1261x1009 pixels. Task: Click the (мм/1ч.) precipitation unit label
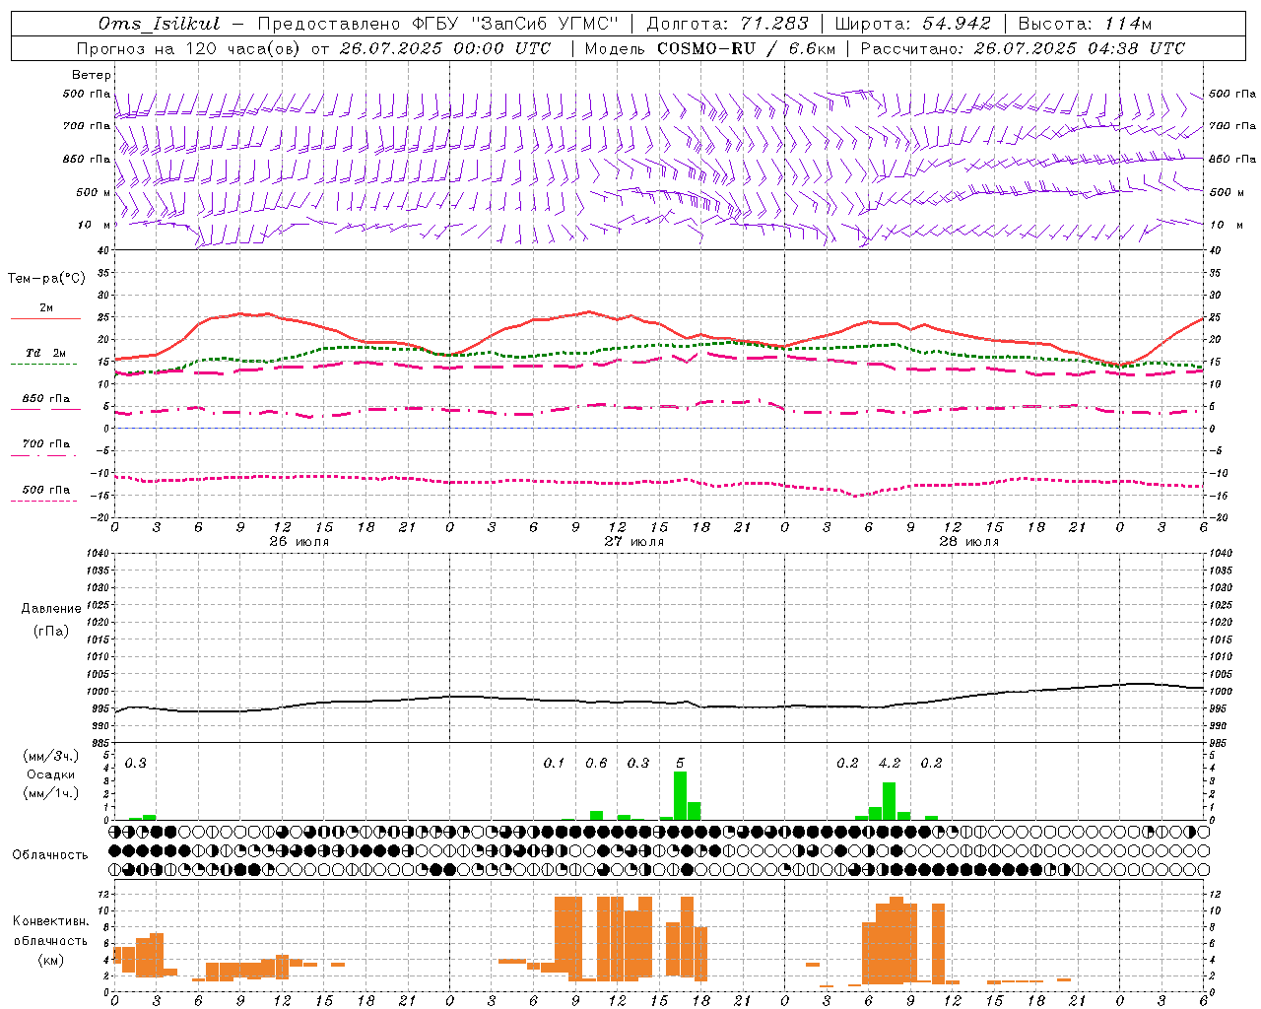51,793
